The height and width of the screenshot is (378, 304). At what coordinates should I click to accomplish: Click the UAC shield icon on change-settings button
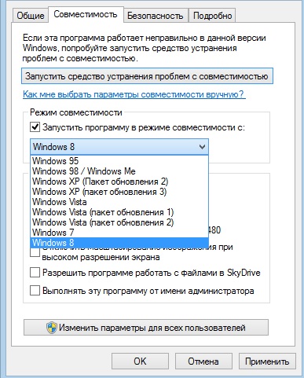click(52, 328)
